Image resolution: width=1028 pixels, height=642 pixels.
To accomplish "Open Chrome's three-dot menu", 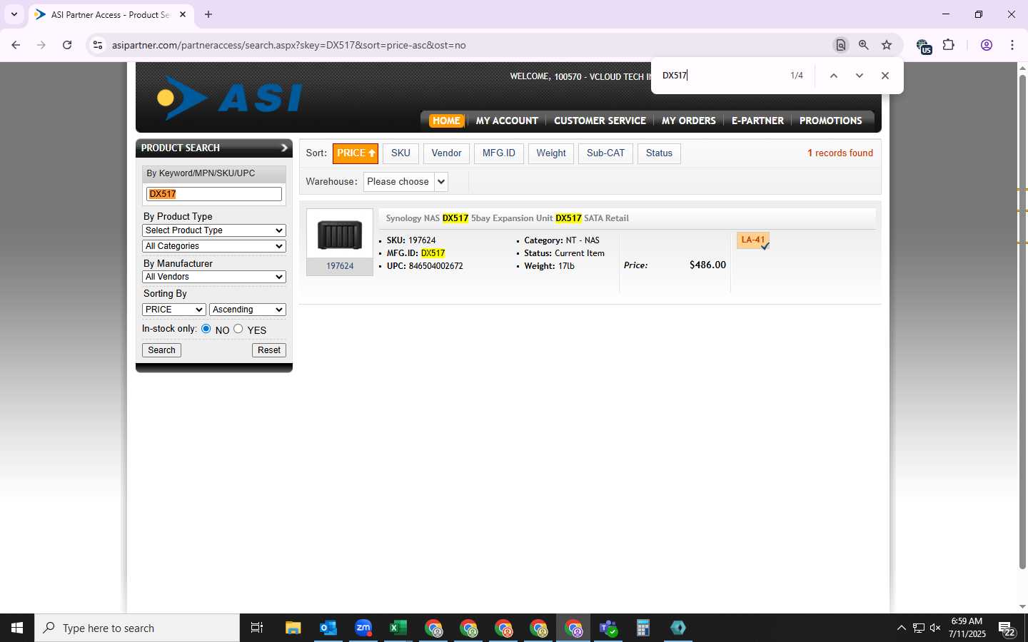I will (1012, 45).
